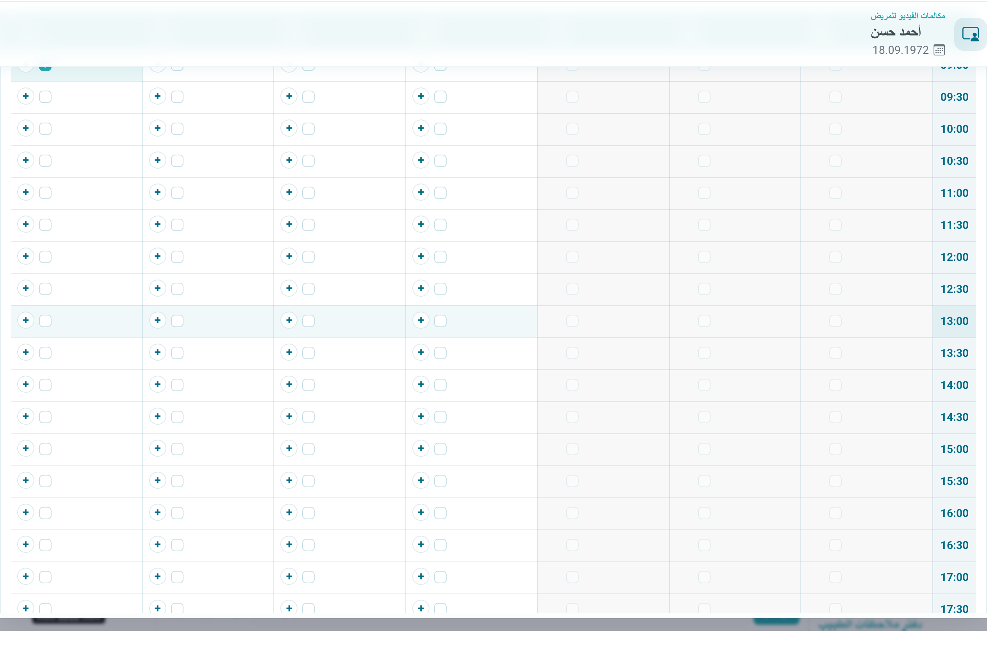Check the 12:00 box in fourth column from left

click(x=440, y=257)
